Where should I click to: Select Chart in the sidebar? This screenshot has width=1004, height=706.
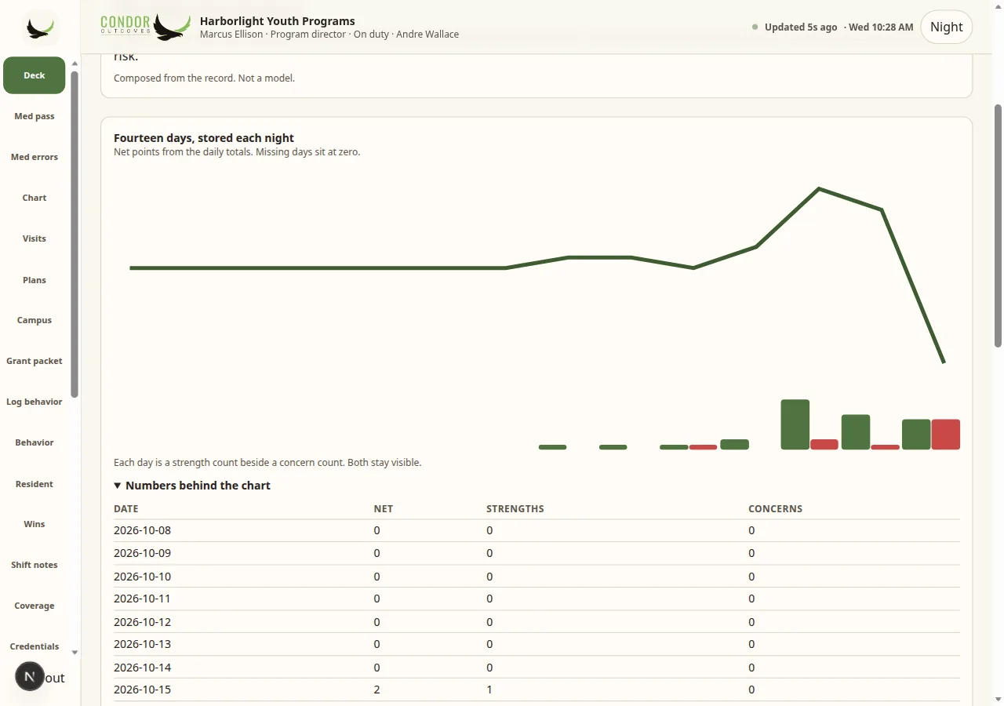[35, 198]
